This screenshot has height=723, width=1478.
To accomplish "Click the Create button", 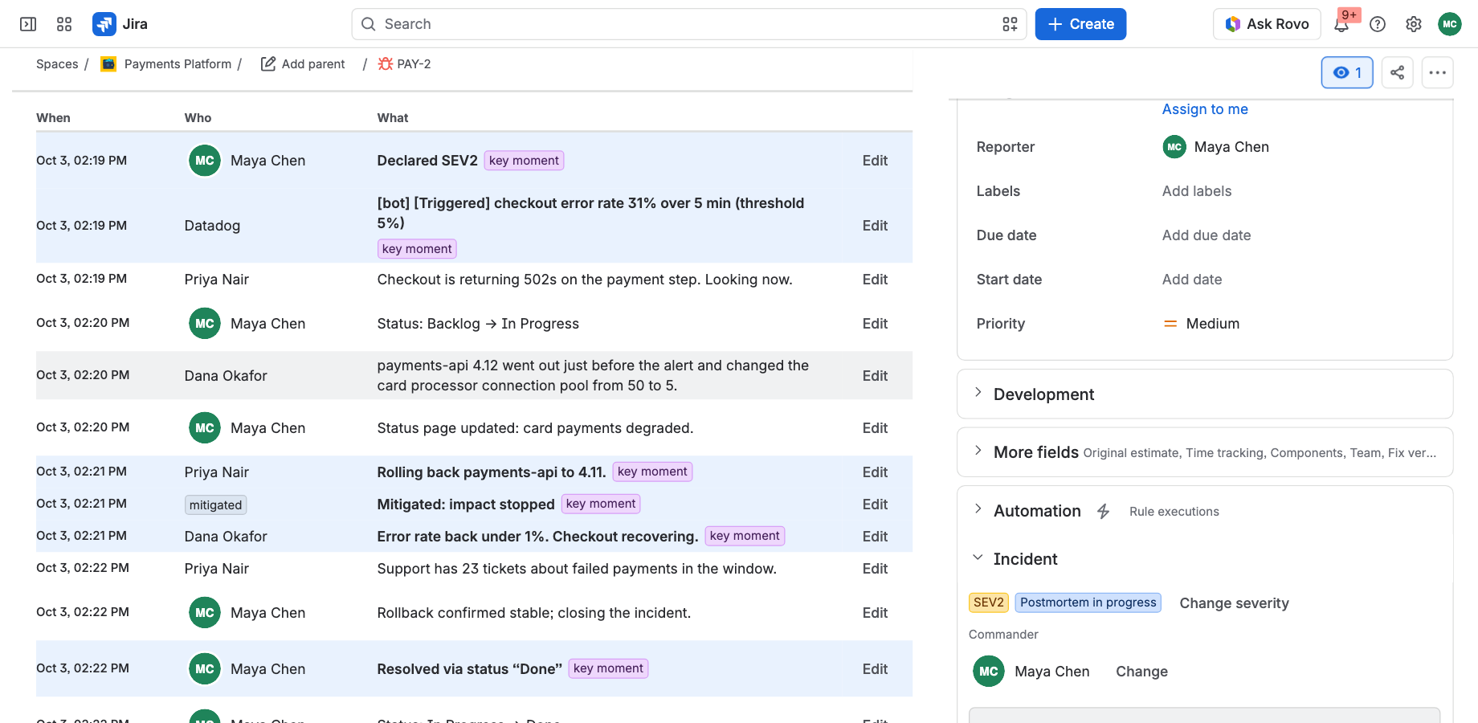I will click(1080, 24).
